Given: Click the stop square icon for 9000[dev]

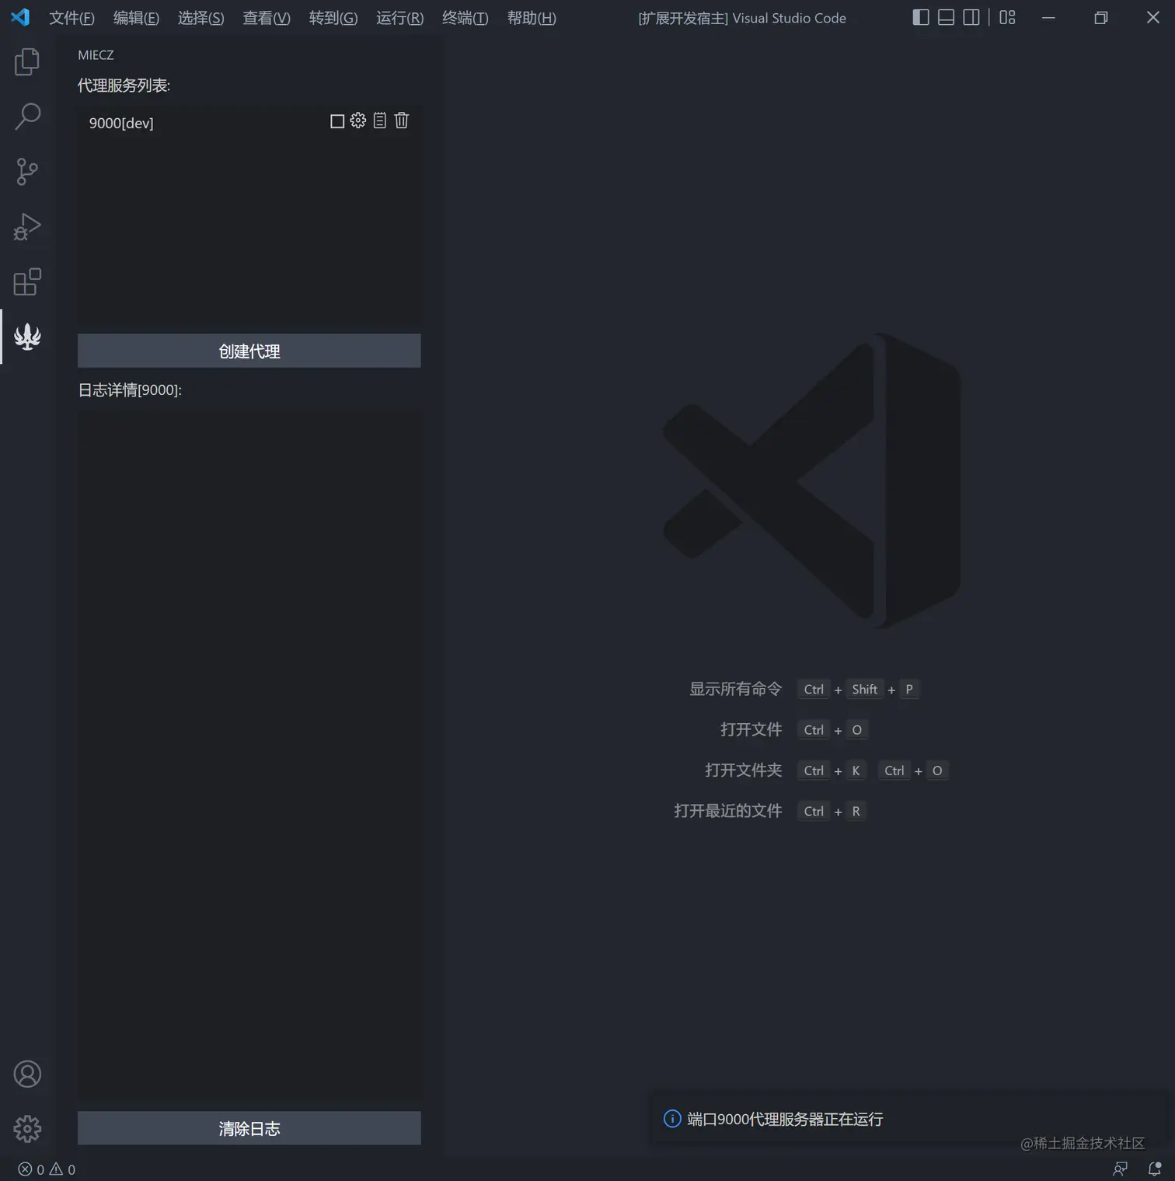Looking at the screenshot, I should [337, 121].
